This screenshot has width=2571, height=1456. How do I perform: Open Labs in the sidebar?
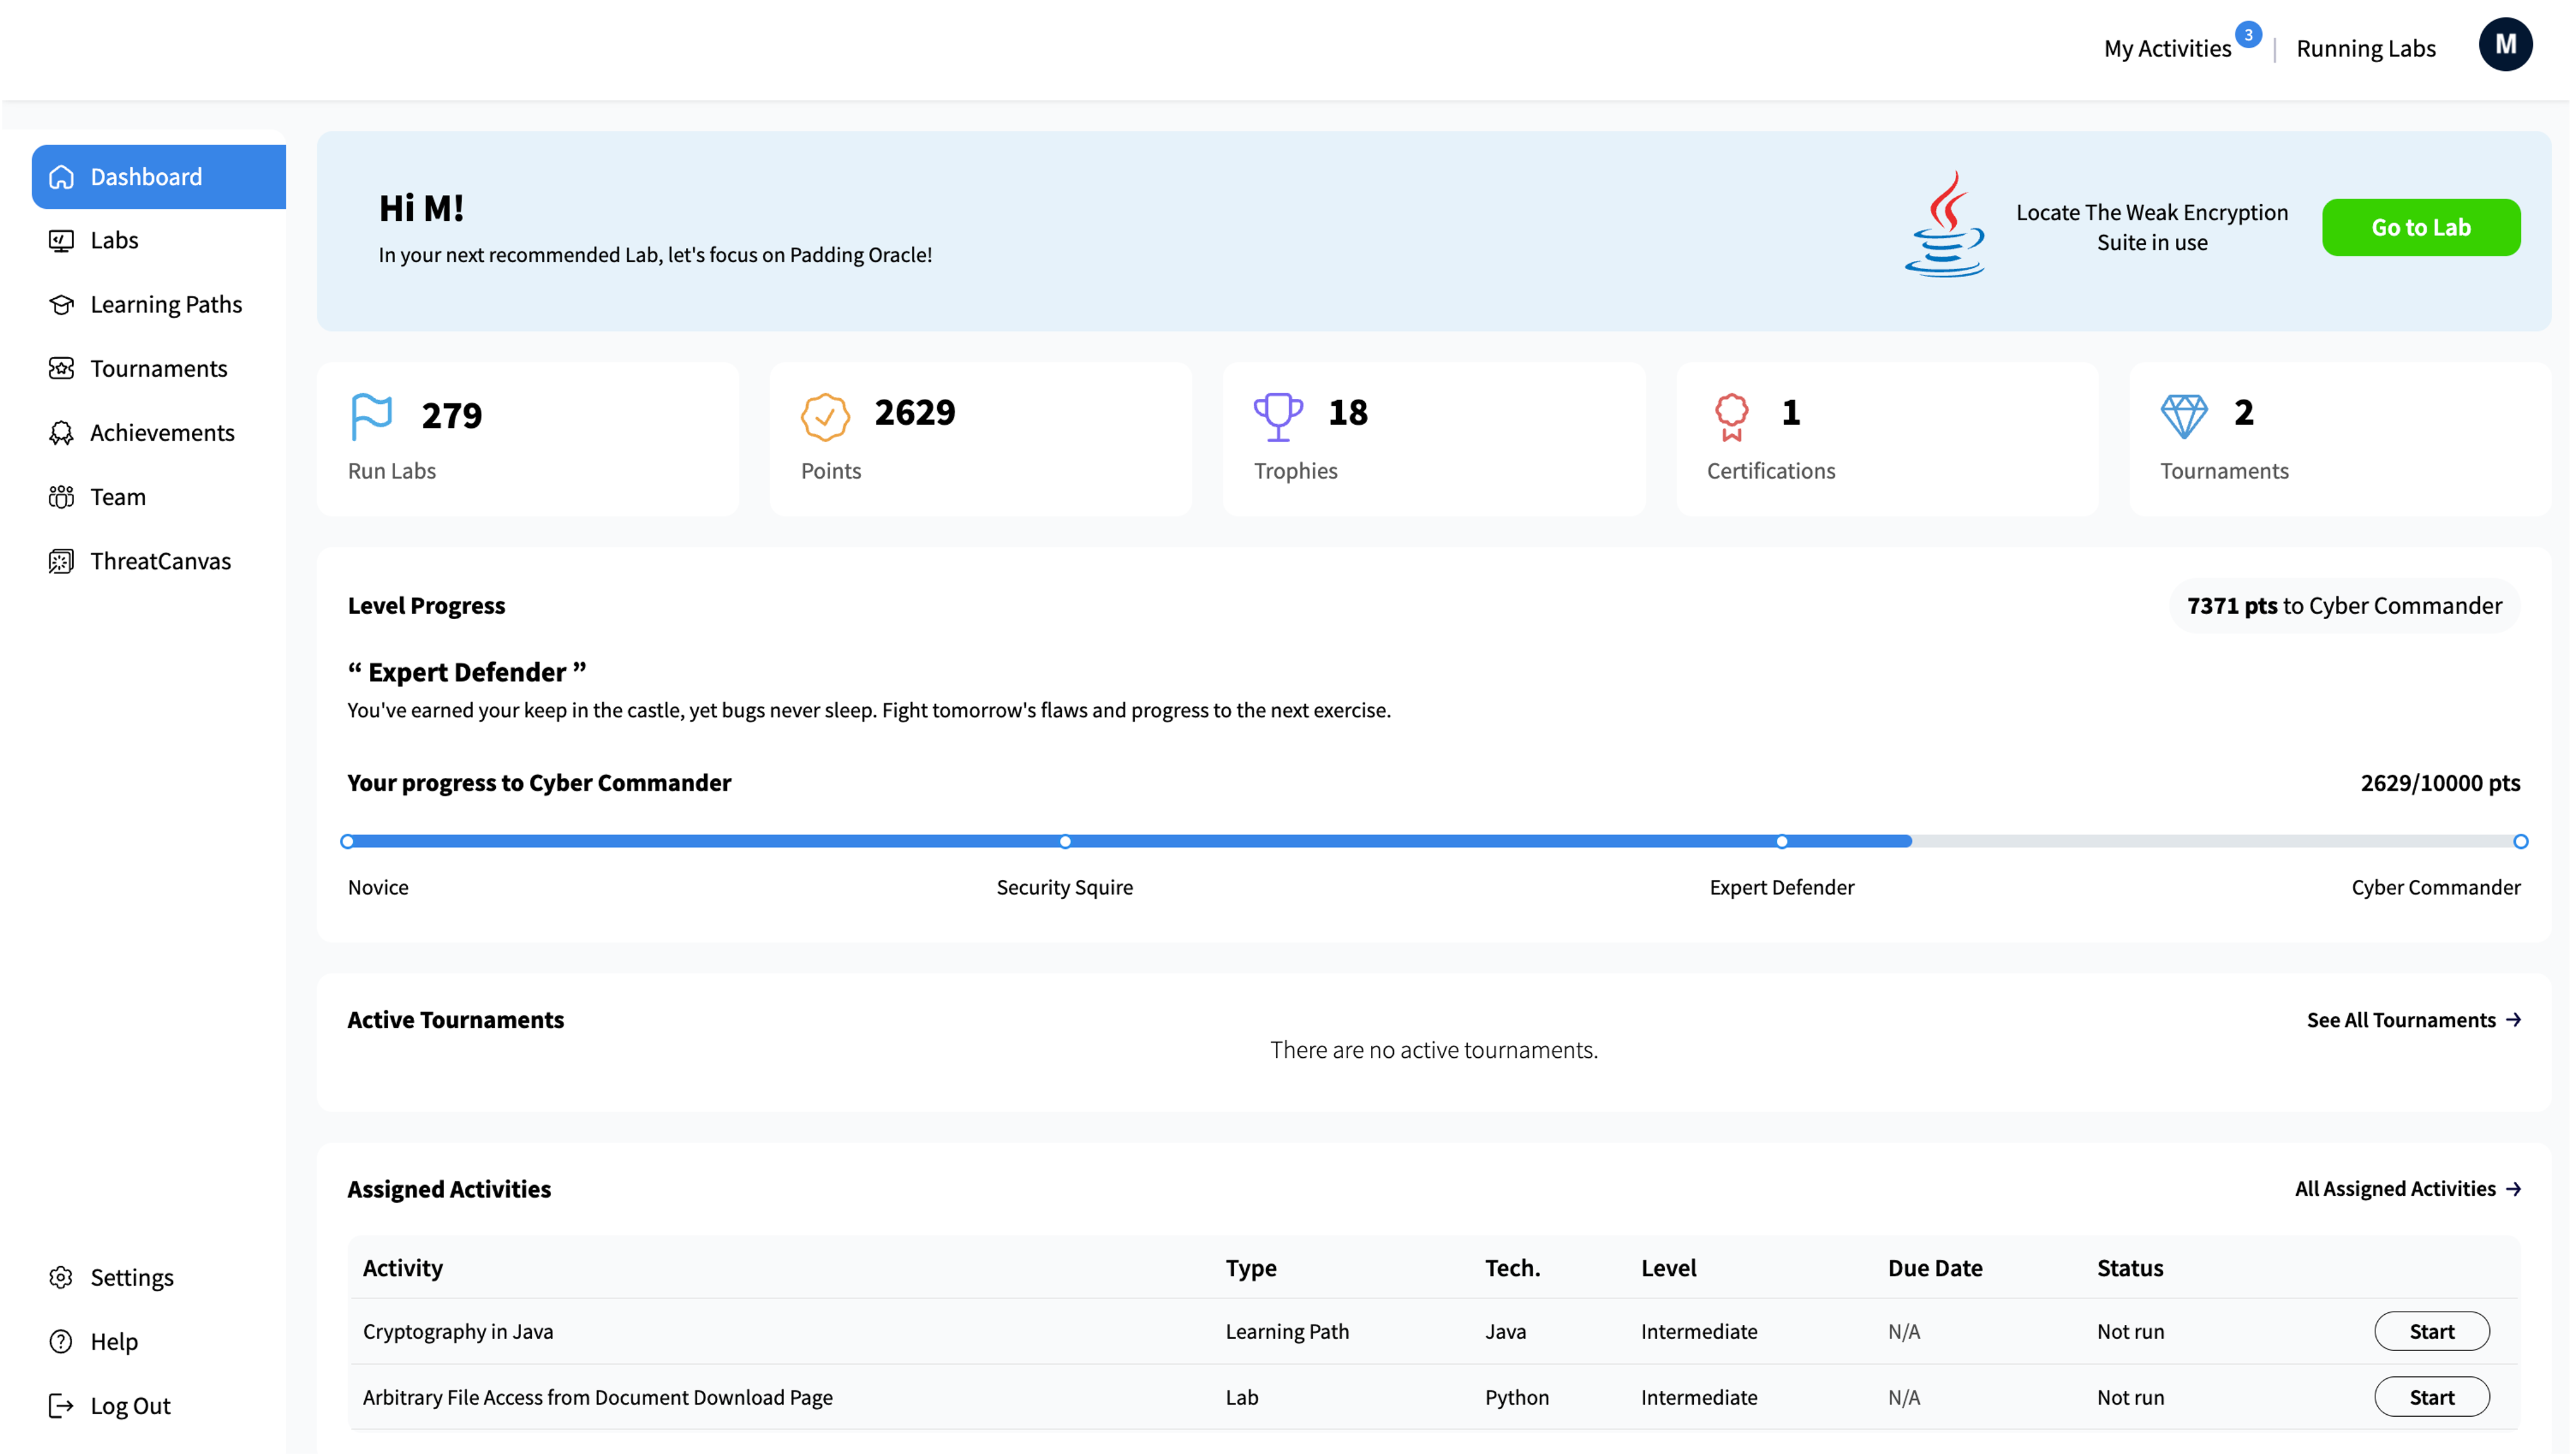(x=158, y=241)
